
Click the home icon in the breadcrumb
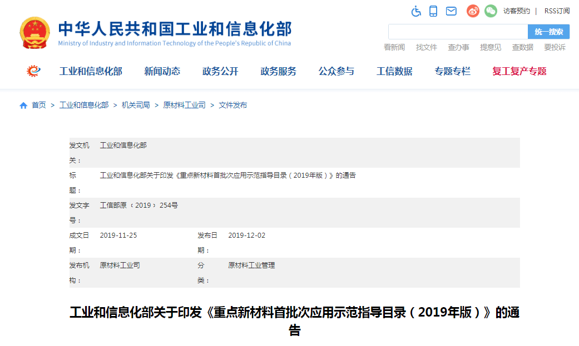(23, 106)
